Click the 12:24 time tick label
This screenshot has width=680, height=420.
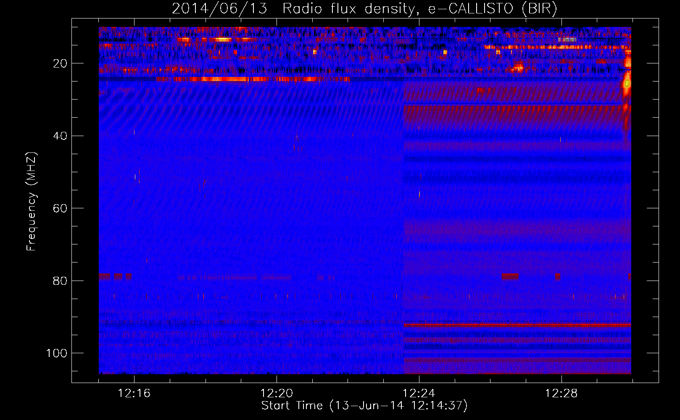[x=419, y=394]
